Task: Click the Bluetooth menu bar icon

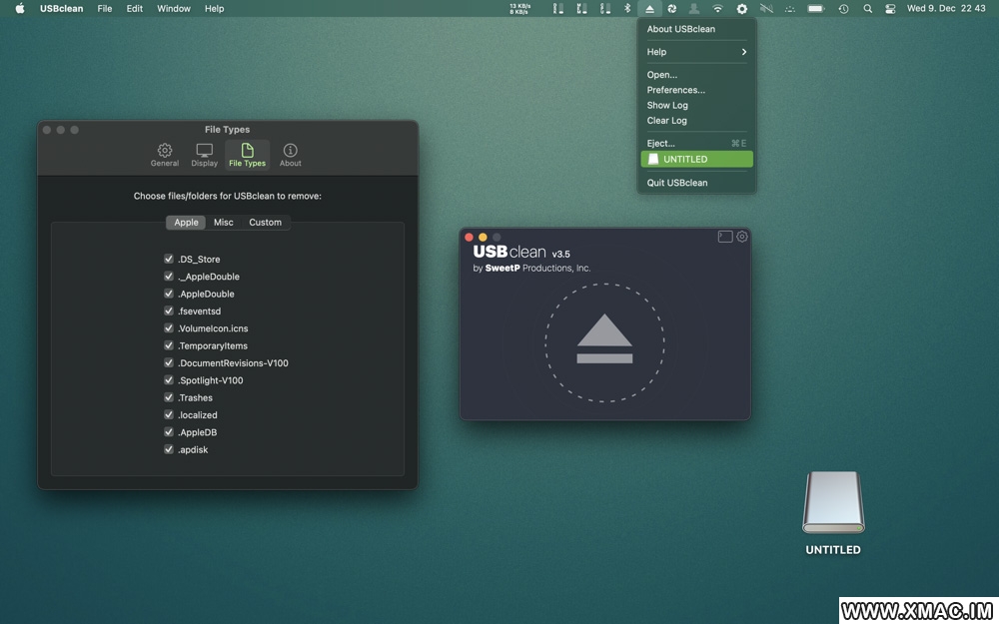Action: pyautogui.click(x=627, y=9)
